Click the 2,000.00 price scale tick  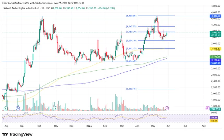(215, 94)
